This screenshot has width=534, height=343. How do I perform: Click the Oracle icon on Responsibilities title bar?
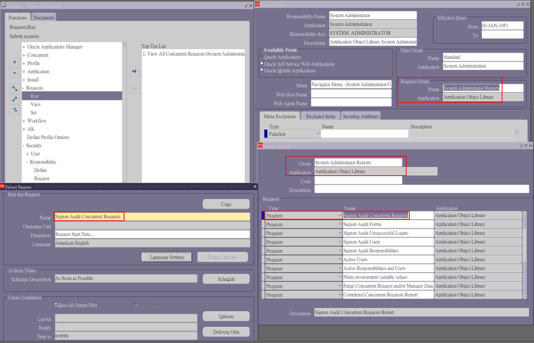click(258, 4)
